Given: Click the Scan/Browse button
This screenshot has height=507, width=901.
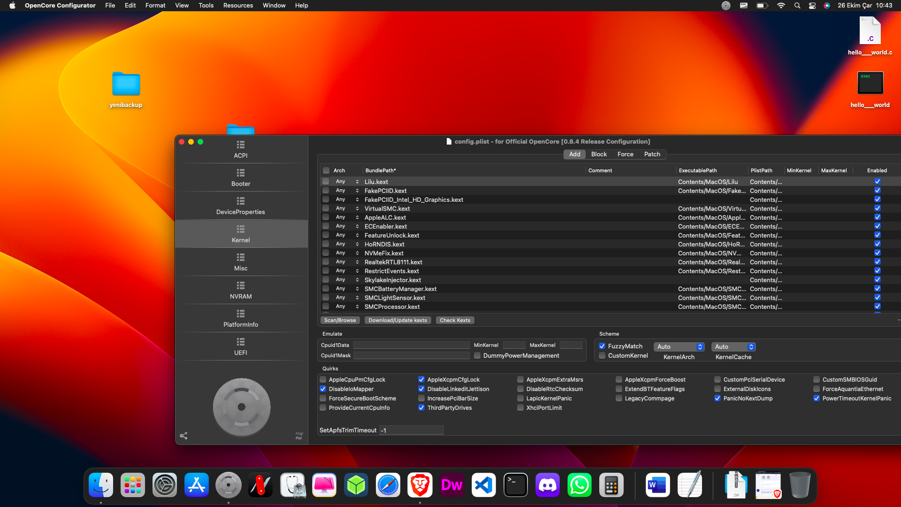Looking at the screenshot, I should click(x=340, y=320).
